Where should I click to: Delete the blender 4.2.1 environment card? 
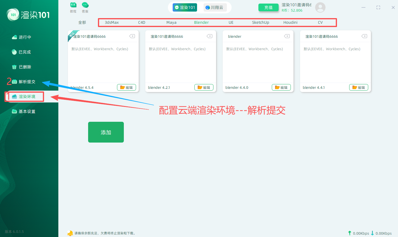click(209, 36)
